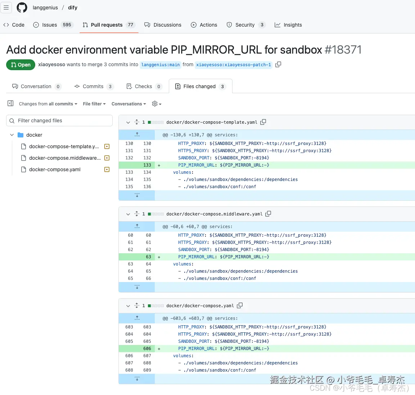Select docker-compose.yaml in file tree

click(55, 169)
